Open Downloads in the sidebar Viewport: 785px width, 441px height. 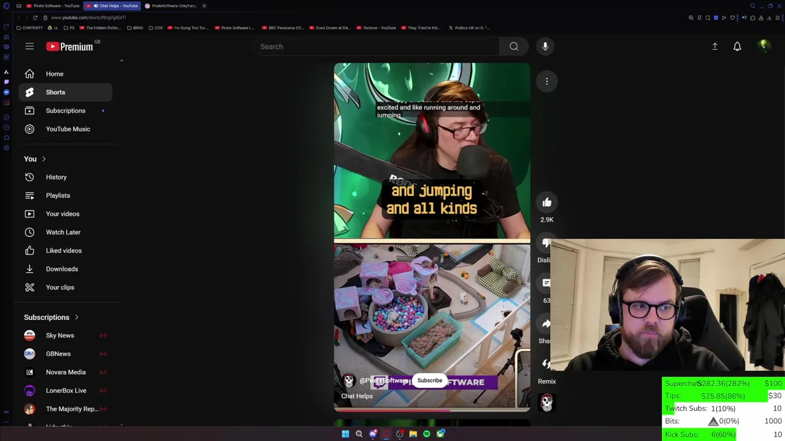coord(66,269)
